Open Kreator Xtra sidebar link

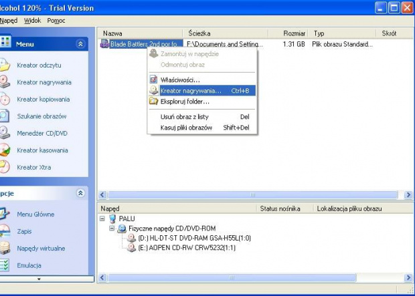pos(34,167)
